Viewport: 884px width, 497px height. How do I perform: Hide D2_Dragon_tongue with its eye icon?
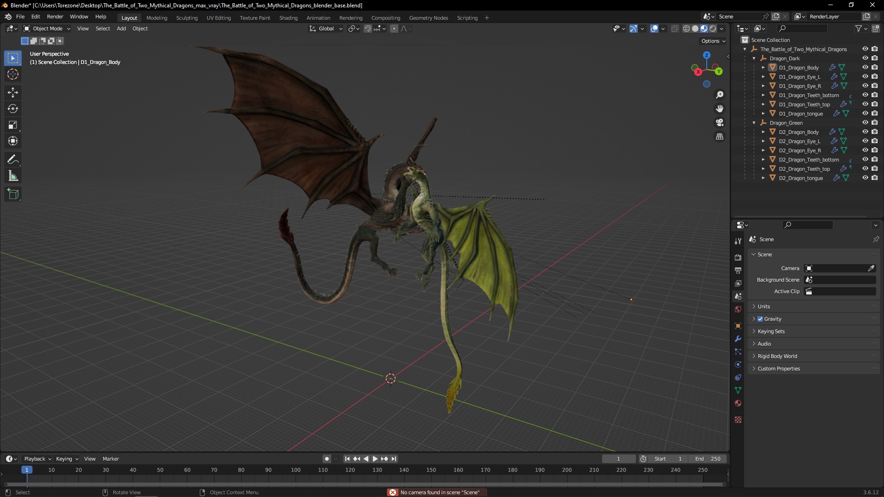coord(865,178)
